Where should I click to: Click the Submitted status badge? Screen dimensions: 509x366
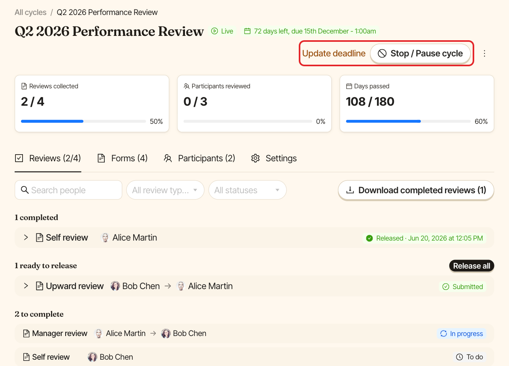tap(463, 287)
